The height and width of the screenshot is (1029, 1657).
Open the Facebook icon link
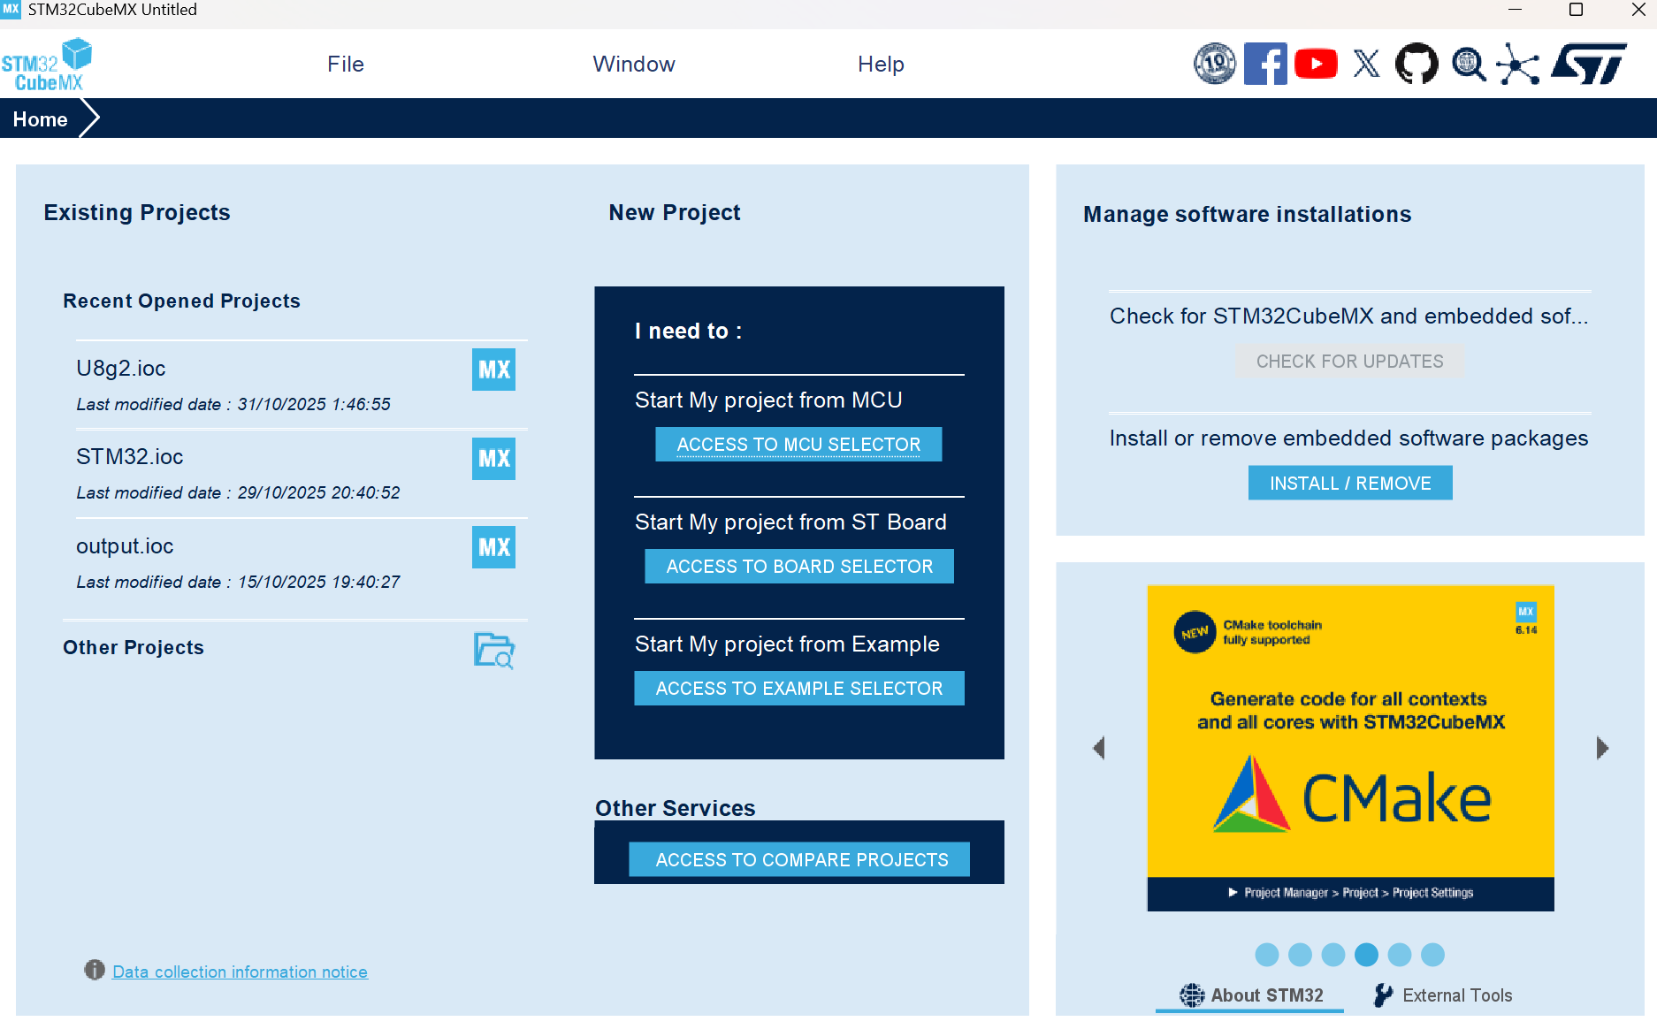point(1265,64)
